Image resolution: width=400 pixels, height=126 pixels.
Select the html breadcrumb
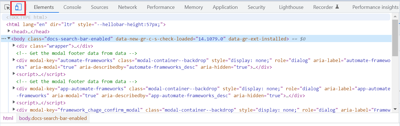pos(8,118)
